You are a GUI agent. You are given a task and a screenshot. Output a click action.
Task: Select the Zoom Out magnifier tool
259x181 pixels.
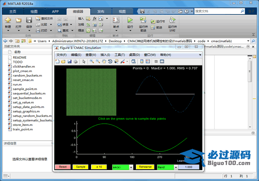(x=98, y=62)
